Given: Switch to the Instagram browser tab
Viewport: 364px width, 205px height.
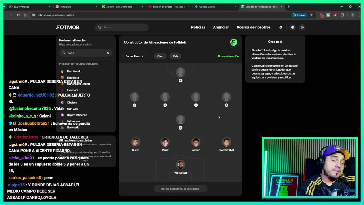Looking at the screenshot, I should pyautogui.click(x=75, y=7).
